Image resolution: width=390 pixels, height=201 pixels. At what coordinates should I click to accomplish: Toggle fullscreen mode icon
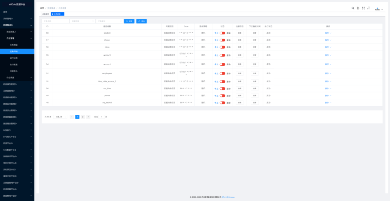point(363,8)
